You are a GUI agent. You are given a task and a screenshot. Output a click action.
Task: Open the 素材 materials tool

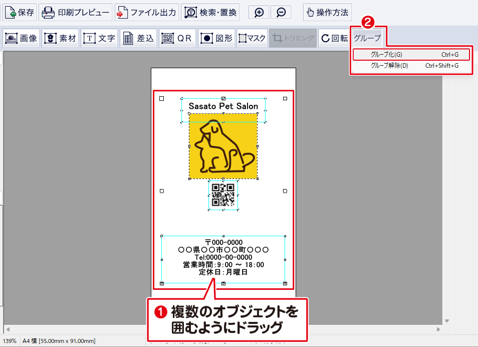pos(60,38)
